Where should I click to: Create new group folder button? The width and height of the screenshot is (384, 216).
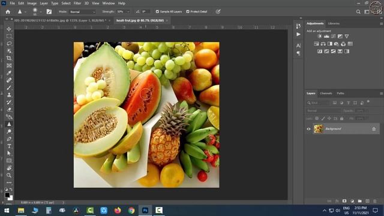tap(359, 201)
